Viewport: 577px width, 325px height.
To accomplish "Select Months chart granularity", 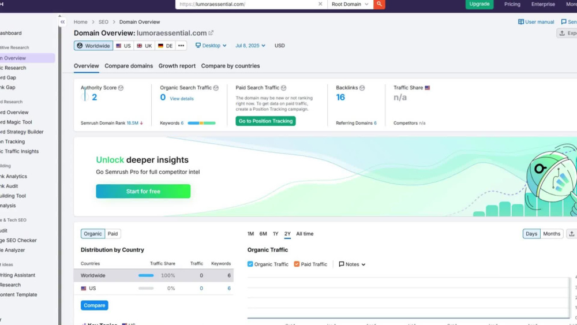I will [552, 234].
